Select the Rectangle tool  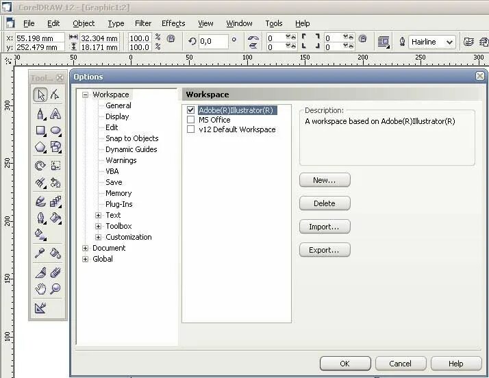click(40, 131)
